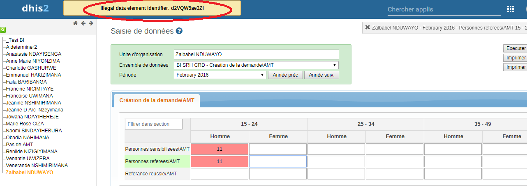Screen dimensions: 527x186
Task: Click the Executer button
Action: tap(515, 48)
